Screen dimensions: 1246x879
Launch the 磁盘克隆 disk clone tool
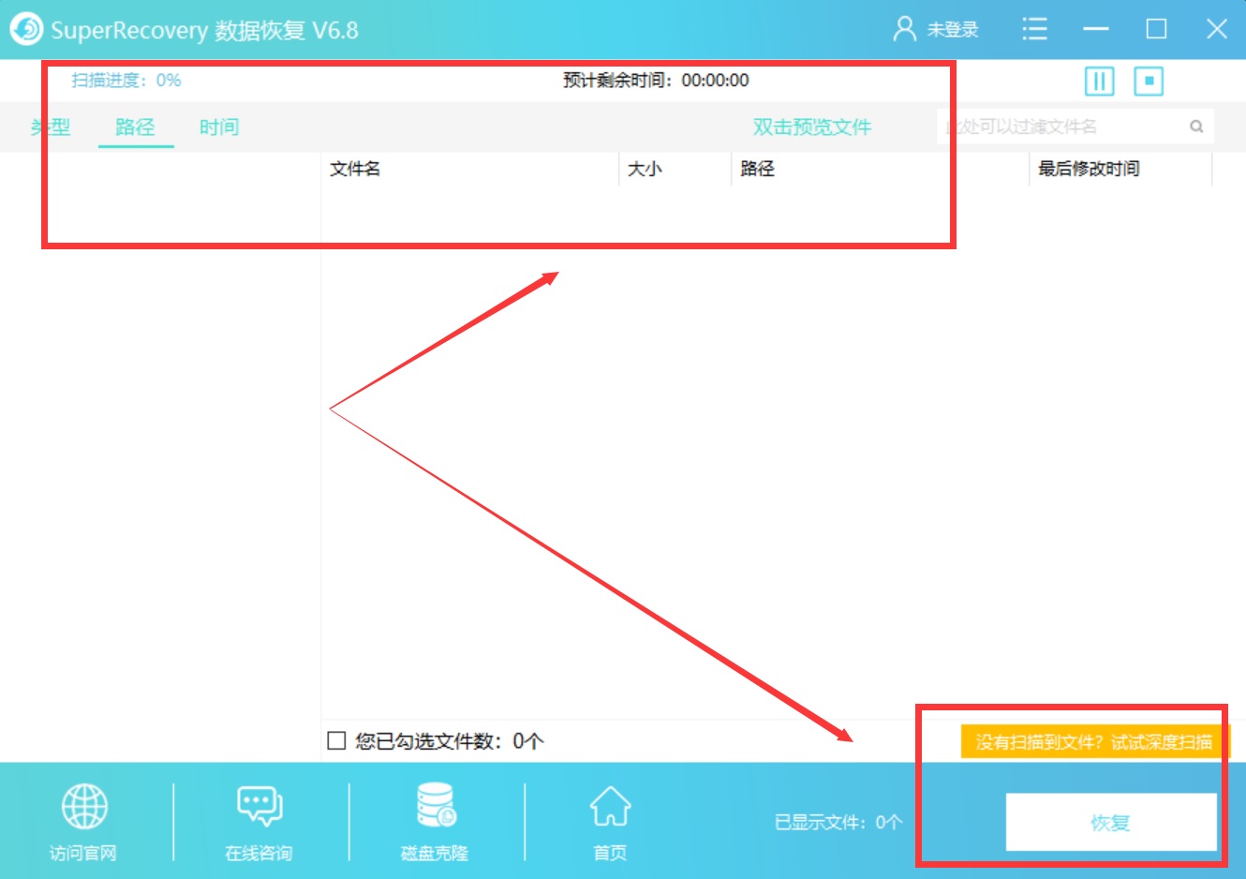(436, 806)
